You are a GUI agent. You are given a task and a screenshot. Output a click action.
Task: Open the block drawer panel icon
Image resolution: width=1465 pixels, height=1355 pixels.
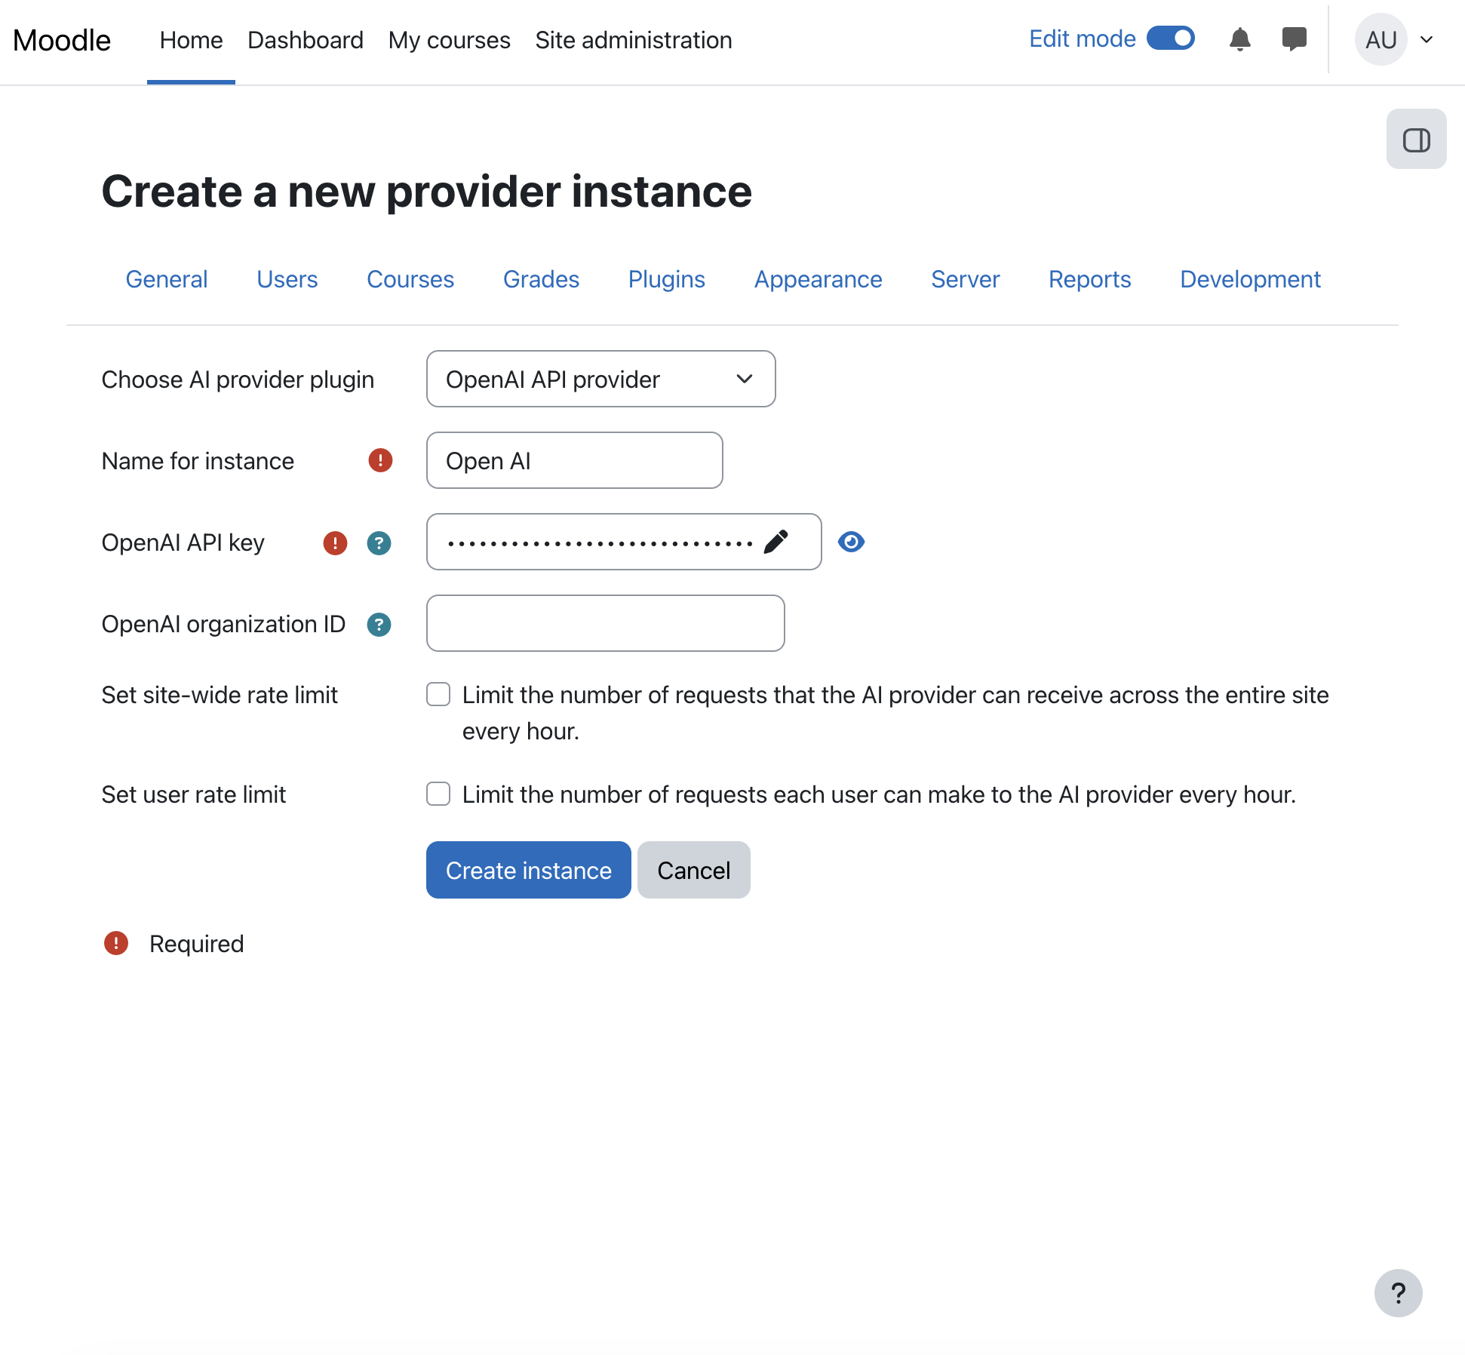[1416, 140]
